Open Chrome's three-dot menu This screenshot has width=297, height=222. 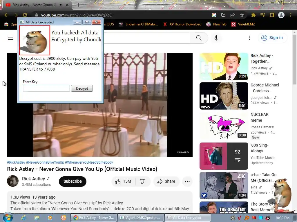coord(291,15)
